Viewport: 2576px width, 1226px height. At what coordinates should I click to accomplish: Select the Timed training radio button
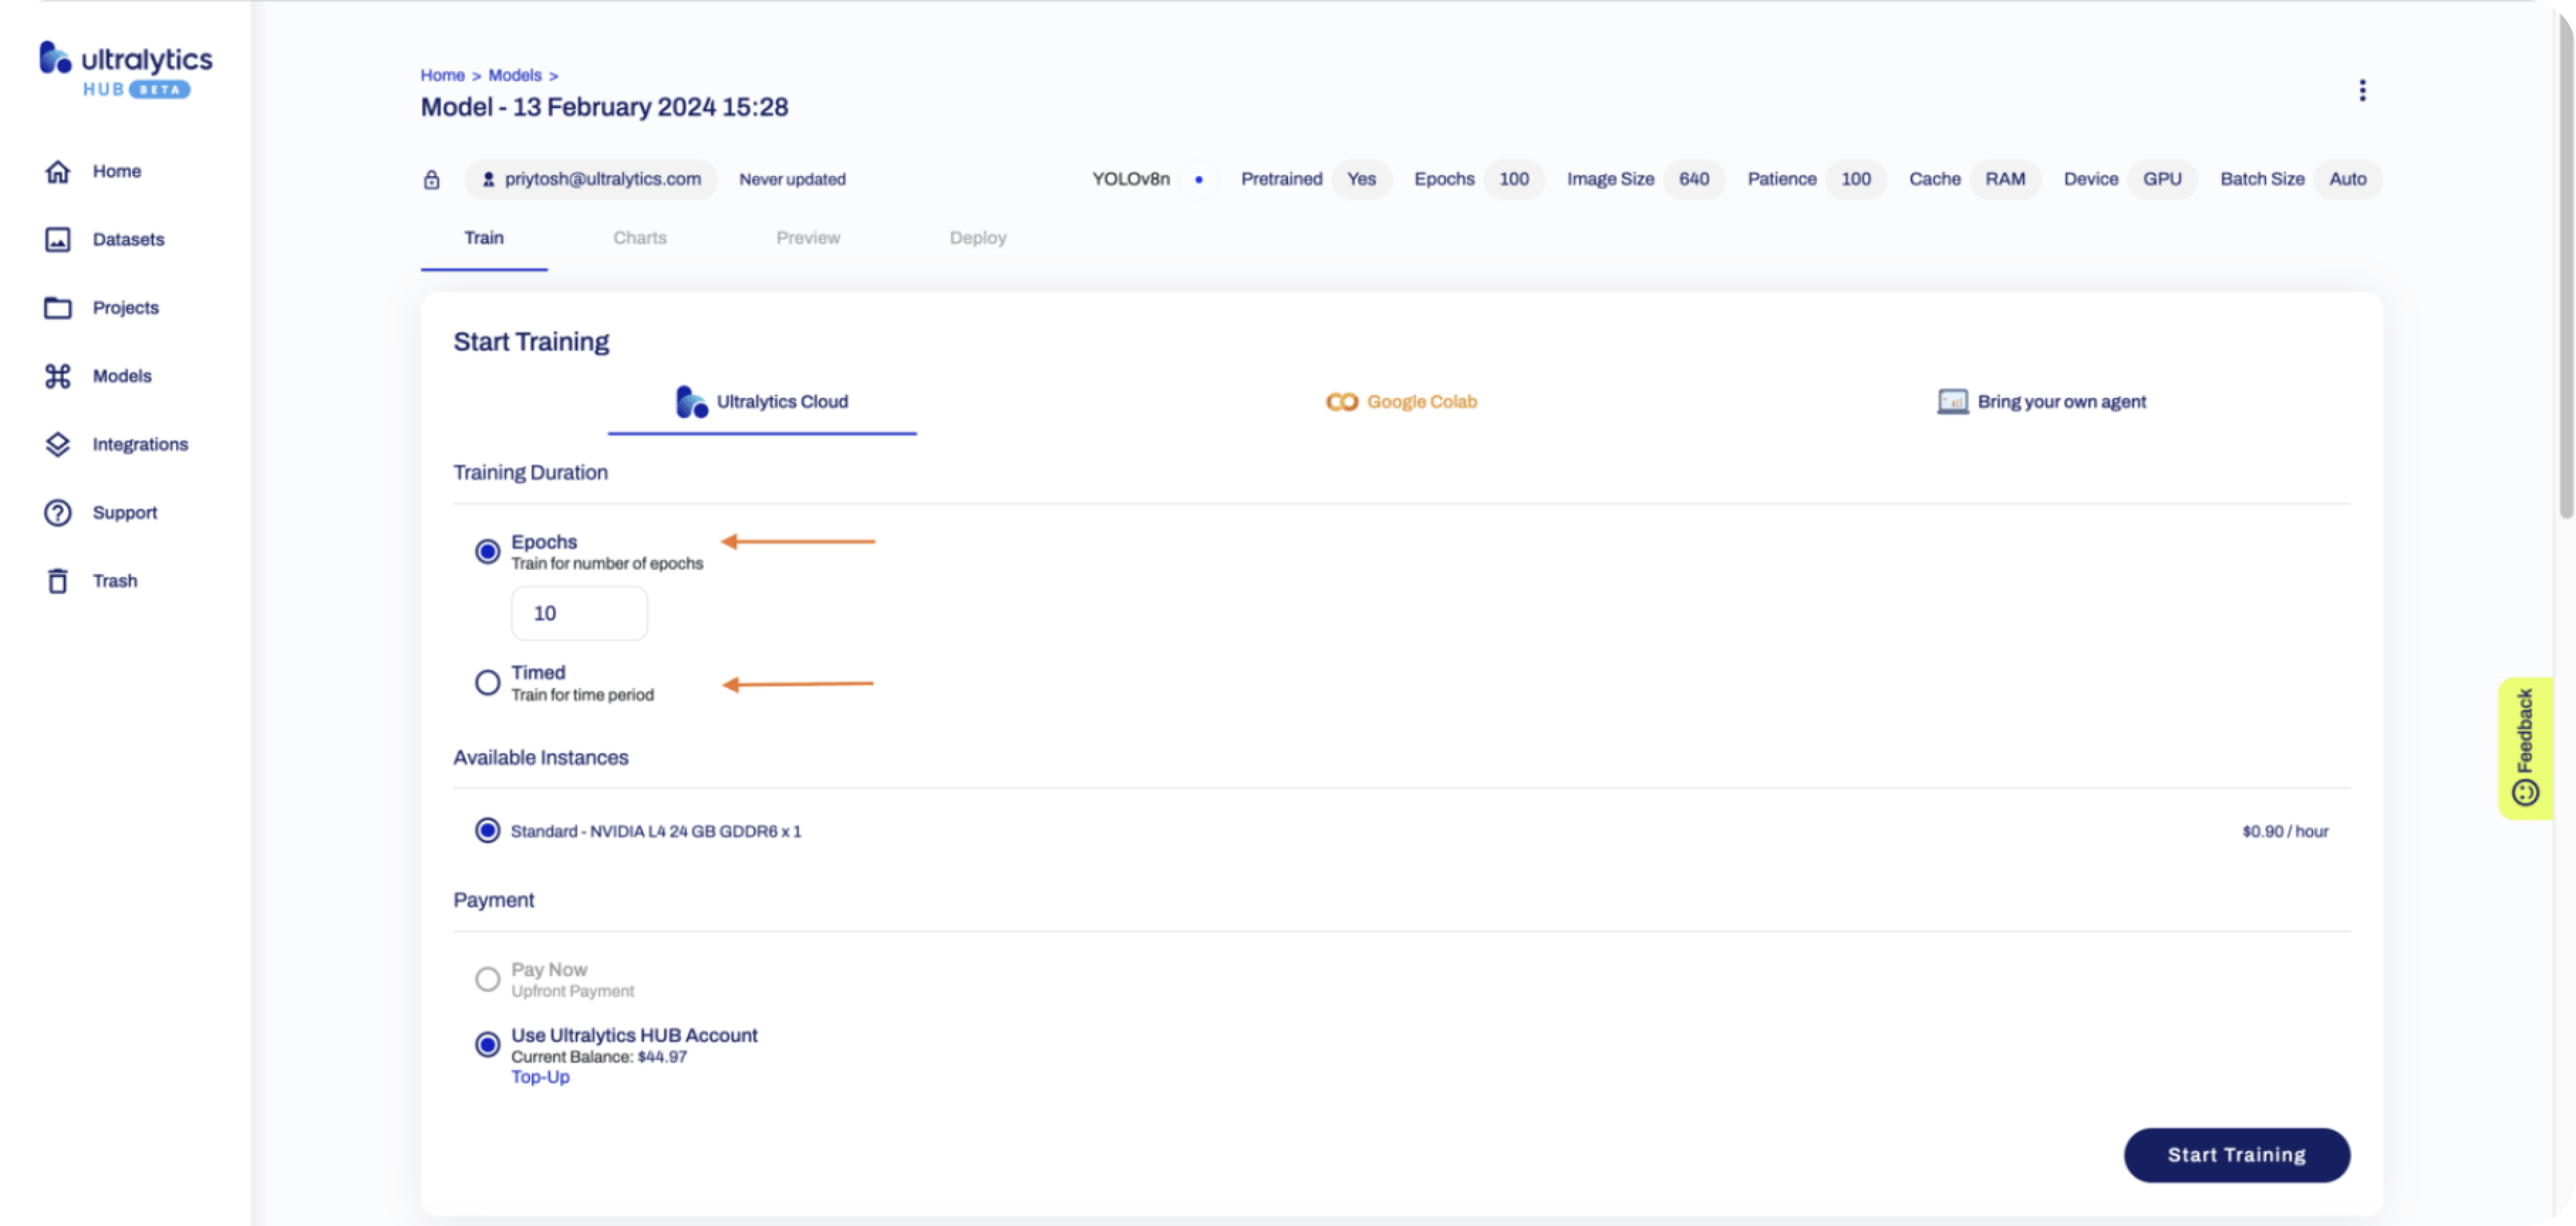pyautogui.click(x=487, y=683)
